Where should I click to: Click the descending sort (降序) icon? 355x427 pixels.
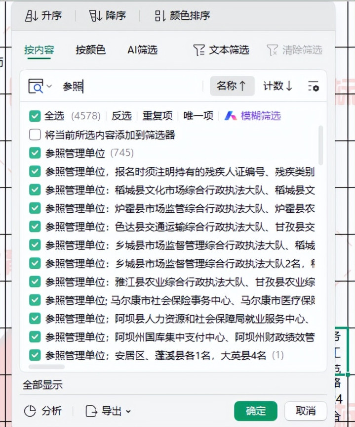pyautogui.click(x=96, y=16)
